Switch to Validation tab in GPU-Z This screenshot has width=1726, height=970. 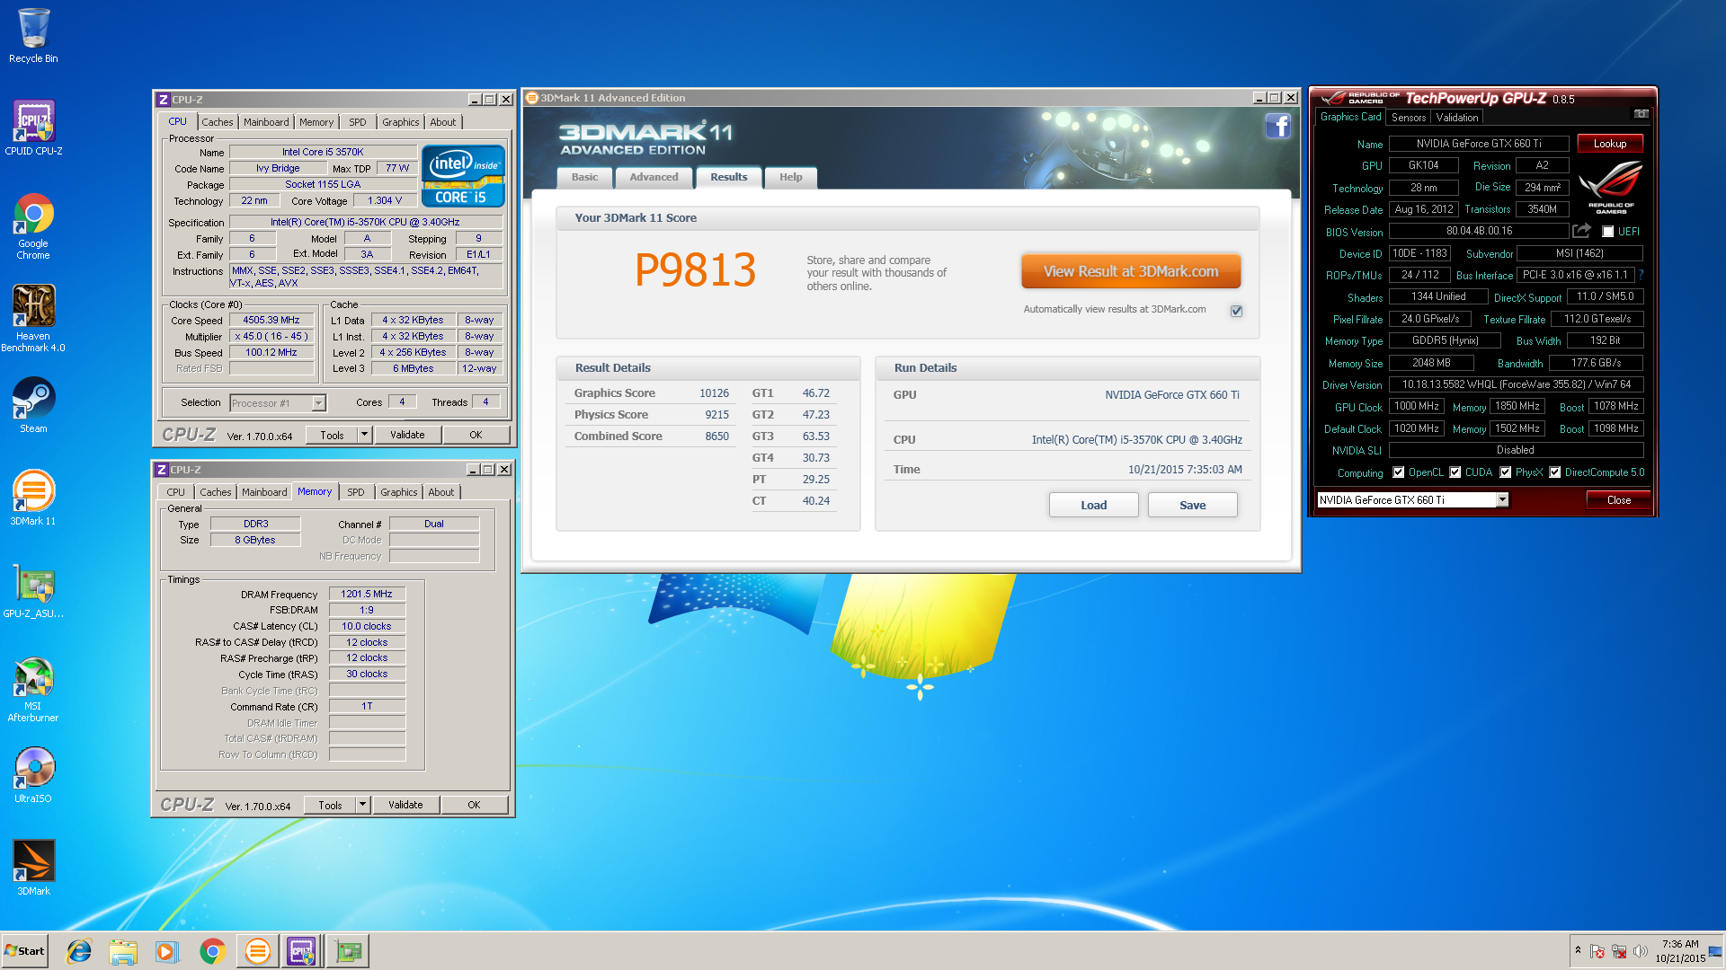pos(1456,118)
